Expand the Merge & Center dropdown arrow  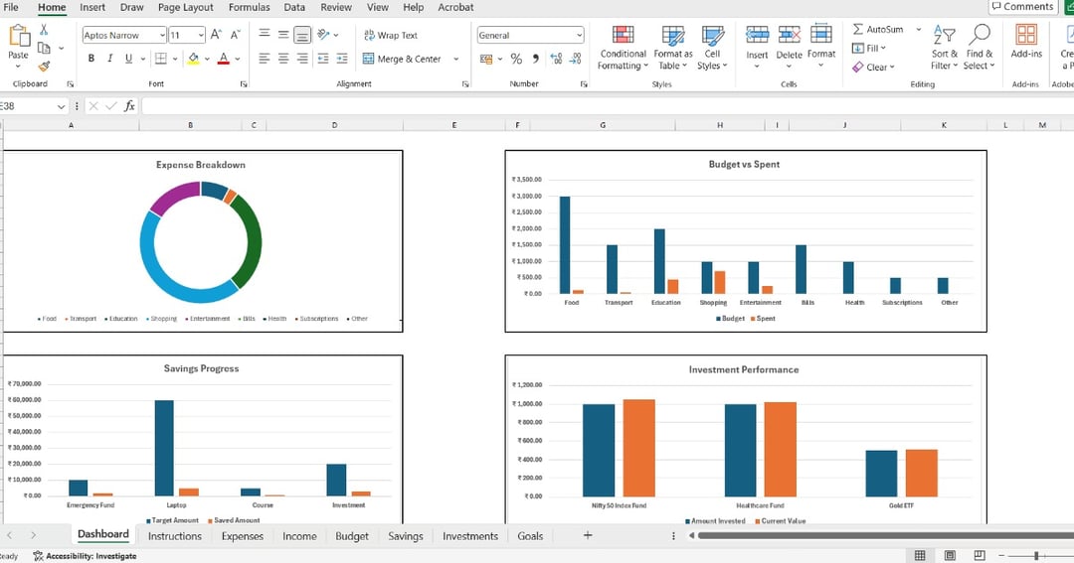click(456, 59)
